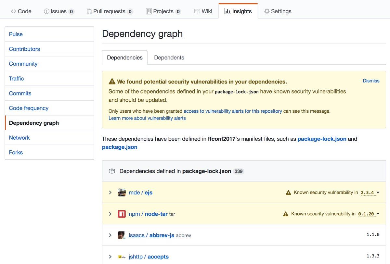Open the 2.3.4 version dropdown for ejs

point(370,193)
